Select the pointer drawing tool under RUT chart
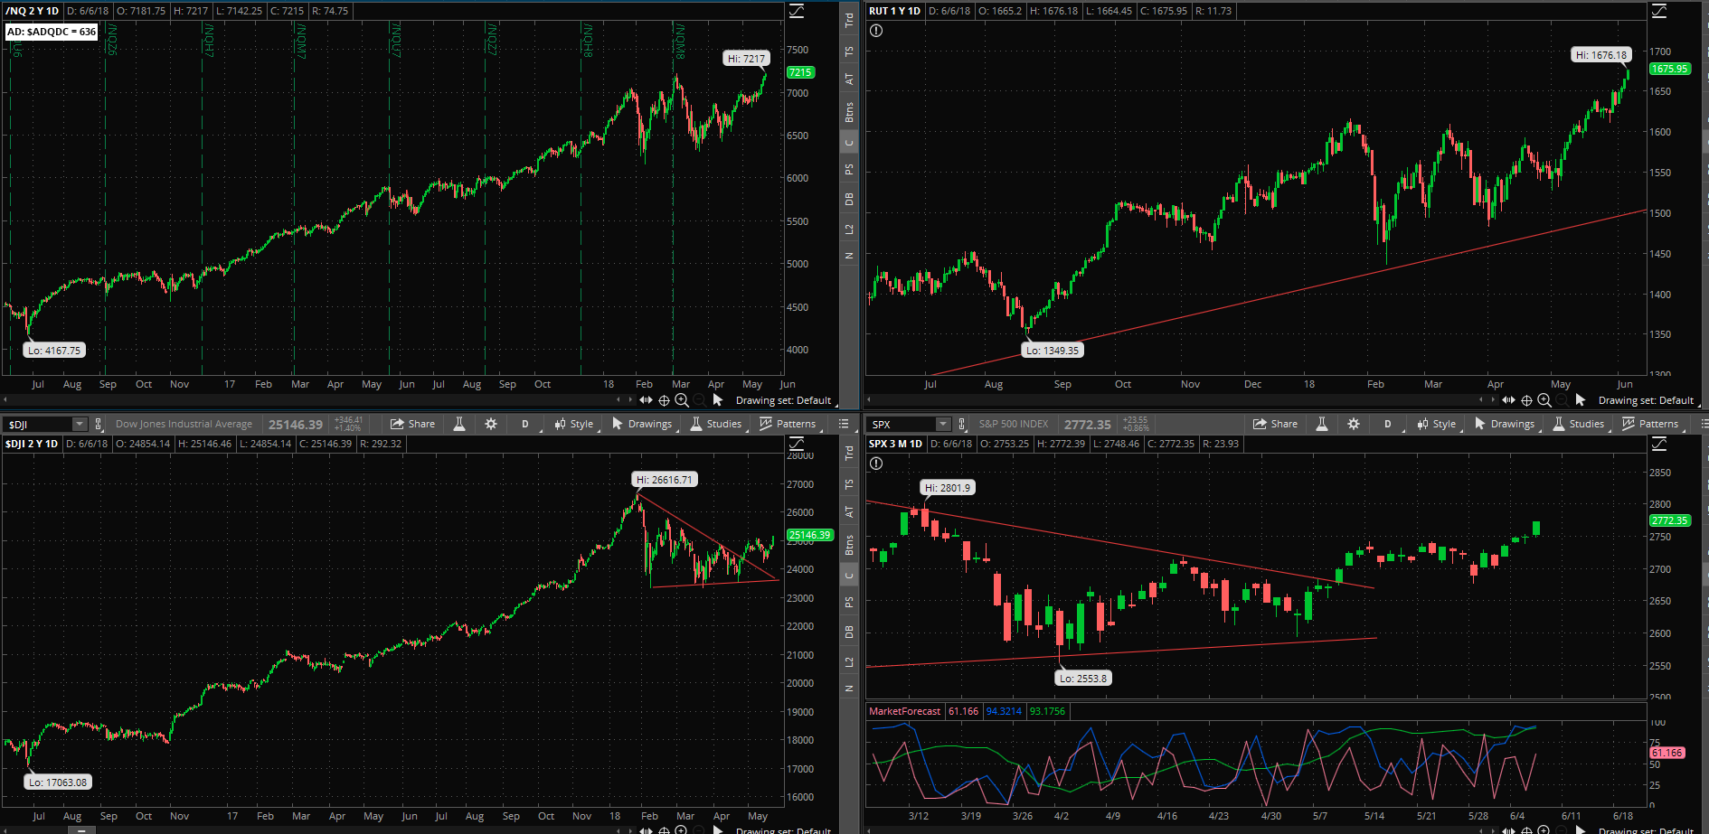The width and height of the screenshot is (1709, 834). (1581, 399)
